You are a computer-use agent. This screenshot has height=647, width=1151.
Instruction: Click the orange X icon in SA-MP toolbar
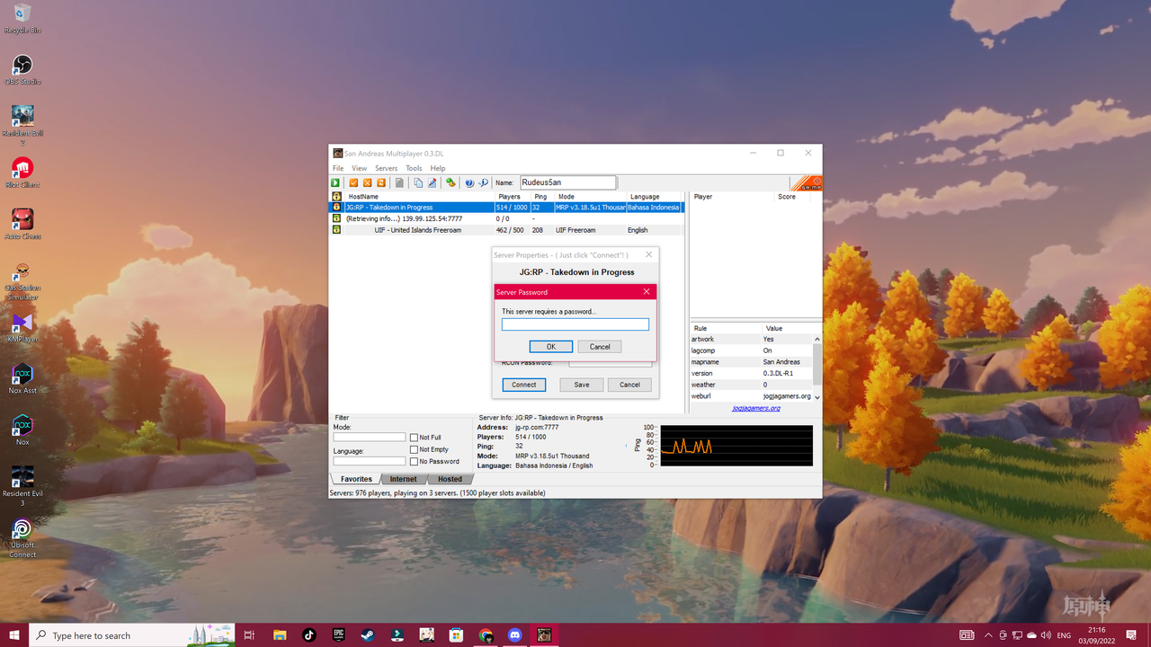(367, 182)
